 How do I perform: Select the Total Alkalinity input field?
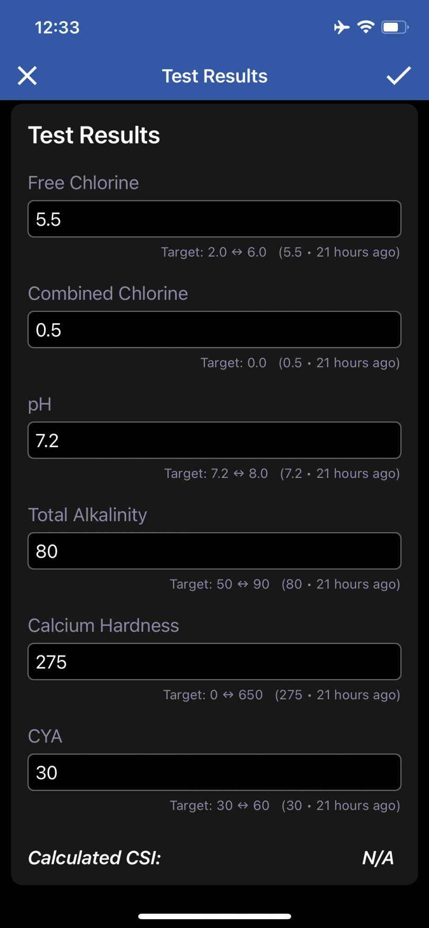click(214, 551)
